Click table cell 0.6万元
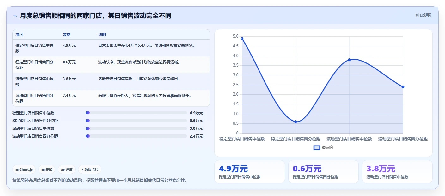Image resolution: width=445 pixels, height=196 pixels. [69, 62]
